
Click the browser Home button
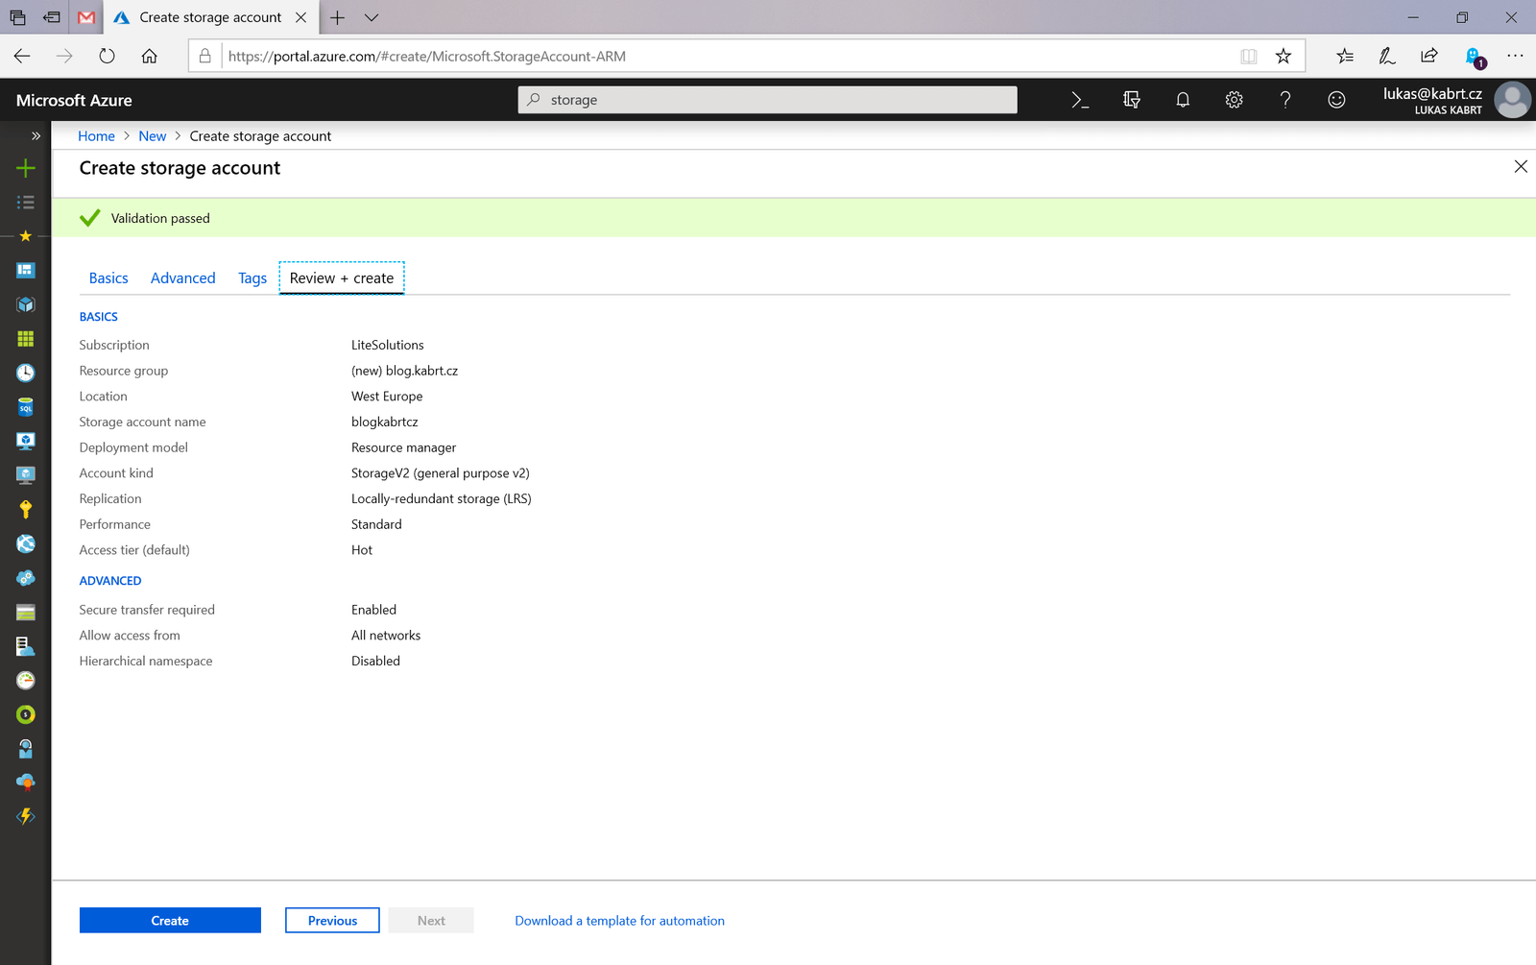[149, 56]
